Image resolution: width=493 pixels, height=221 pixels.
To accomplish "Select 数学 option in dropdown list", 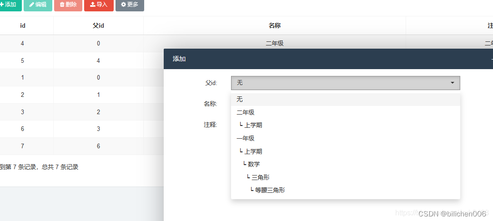I will pyautogui.click(x=346, y=164).
